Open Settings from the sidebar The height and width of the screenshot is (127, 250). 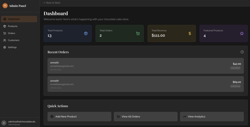19,47
